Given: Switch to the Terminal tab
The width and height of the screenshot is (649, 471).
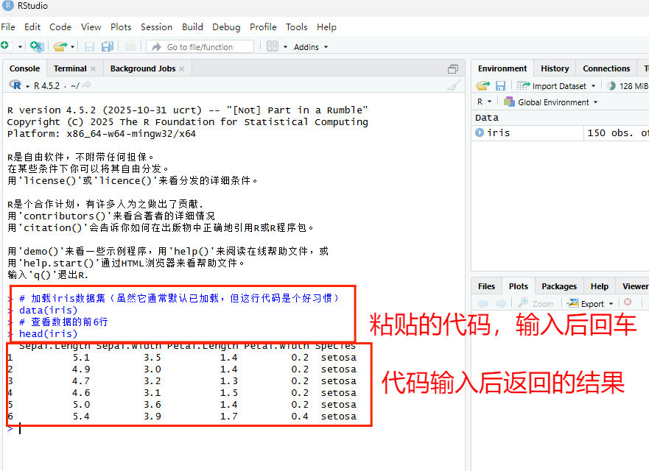Looking at the screenshot, I should [x=71, y=68].
